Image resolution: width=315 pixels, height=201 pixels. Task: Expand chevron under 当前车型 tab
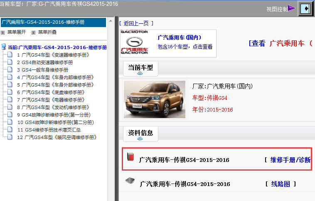pyautogui.click(x=140, y=73)
